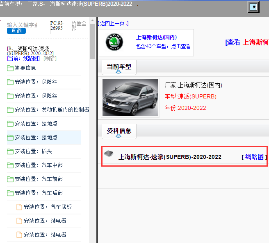Open the first 安装位置:继电器 document
Image resolution: width=269 pixels, height=243 pixels.
(x=45, y=221)
